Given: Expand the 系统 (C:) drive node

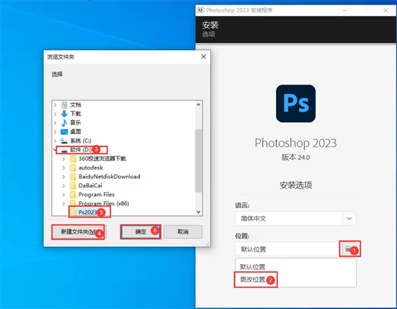Looking at the screenshot, I should (x=55, y=141).
